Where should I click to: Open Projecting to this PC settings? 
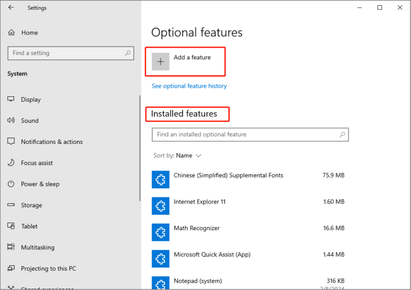(x=49, y=269)
